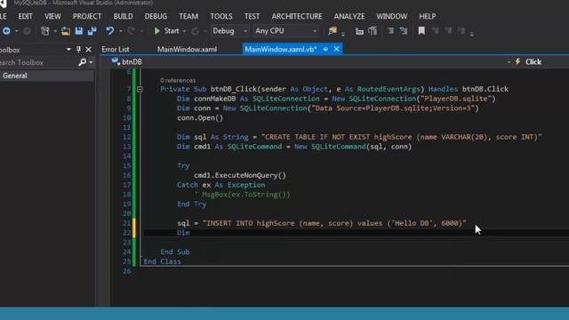The width and height of the screenshot is (569, 320).
Task: Close the MainWindow.xaml.vb tab
Action: (x=336, y=49)
